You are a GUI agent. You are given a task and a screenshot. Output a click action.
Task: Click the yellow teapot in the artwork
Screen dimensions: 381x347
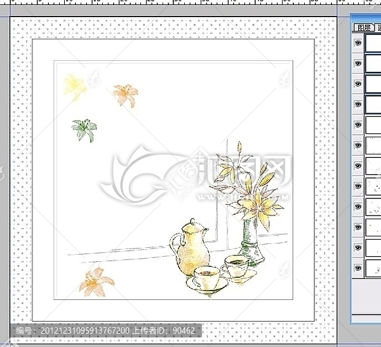190,247
